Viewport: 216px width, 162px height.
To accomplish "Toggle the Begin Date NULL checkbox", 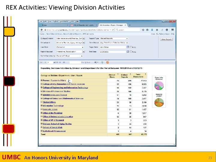I will pos(131,47).
